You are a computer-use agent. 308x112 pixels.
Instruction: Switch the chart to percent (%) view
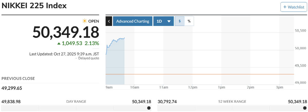click(189, 21)
